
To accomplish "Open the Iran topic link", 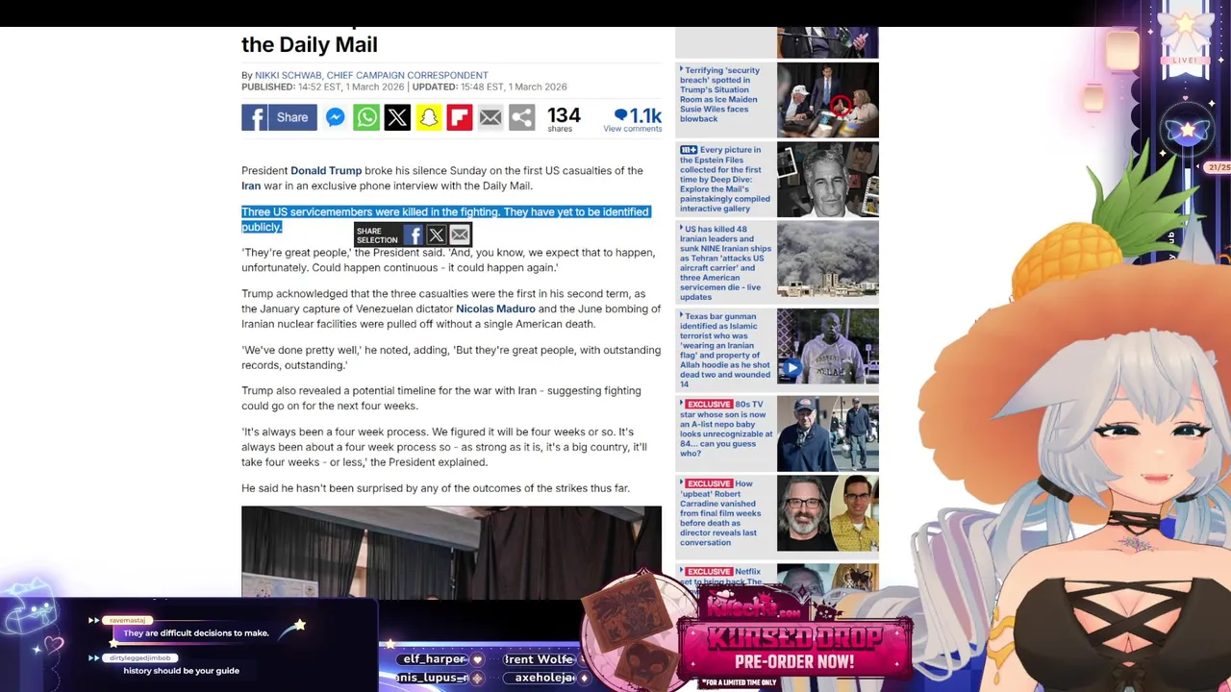I will point(251,185).
